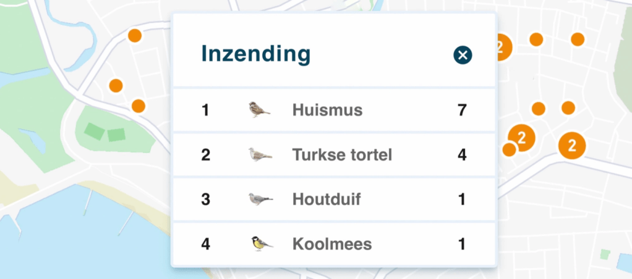Click the Houtduif count of 1
The height and width of the screenshot is (279, 632).
click(x=462, y=199)
